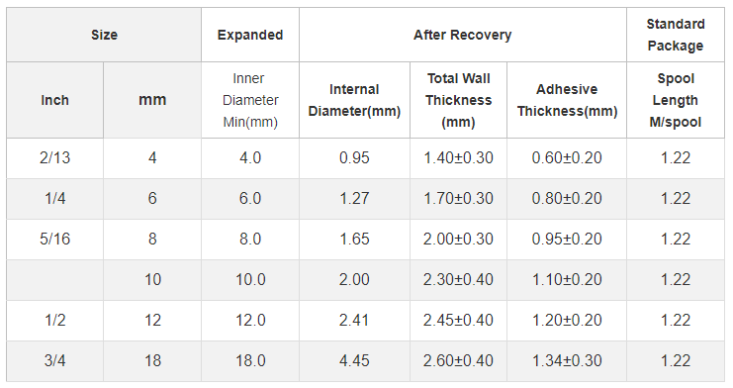This screenshot has width=733, height=388.
Task: Click the After Recovery header
Action: 463,35
